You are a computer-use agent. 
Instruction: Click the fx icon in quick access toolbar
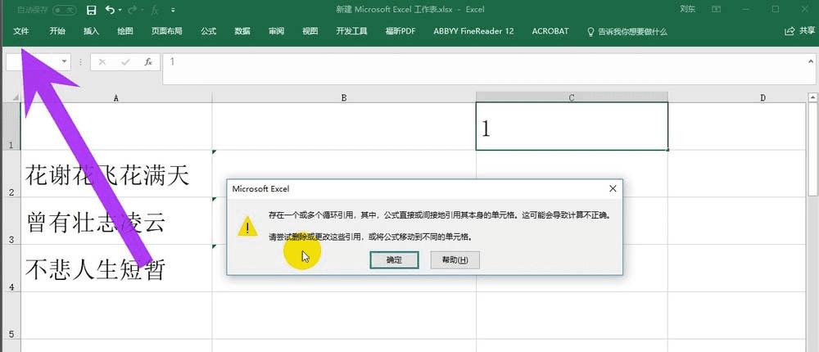coord(155,10)
